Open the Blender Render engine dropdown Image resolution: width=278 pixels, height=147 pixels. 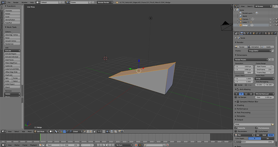[x=105, y=2]
